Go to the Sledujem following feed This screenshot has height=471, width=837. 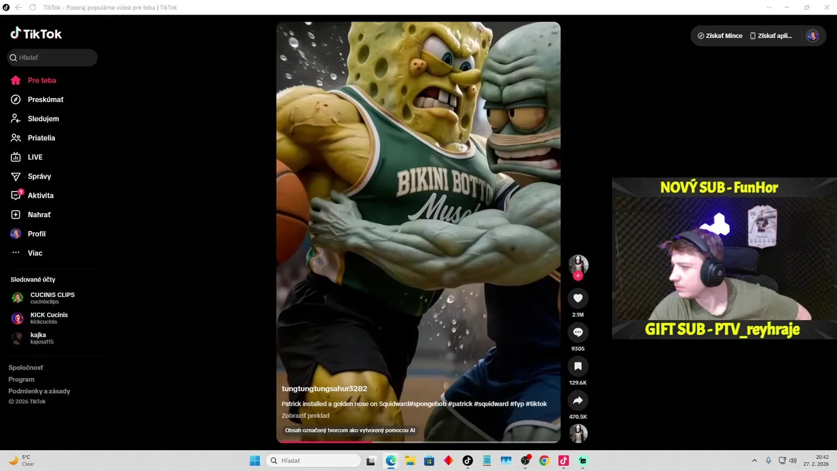pos(35,118)
